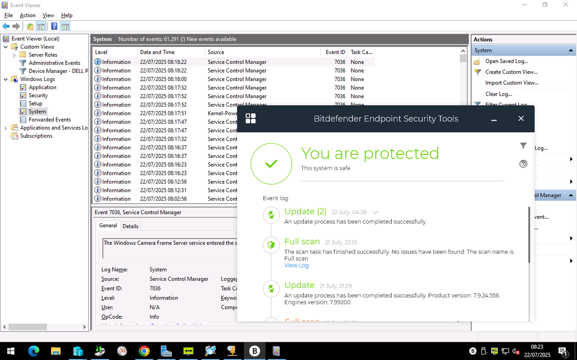
Task: Select the Subscriptions node
Action: (x=36, y=136)
